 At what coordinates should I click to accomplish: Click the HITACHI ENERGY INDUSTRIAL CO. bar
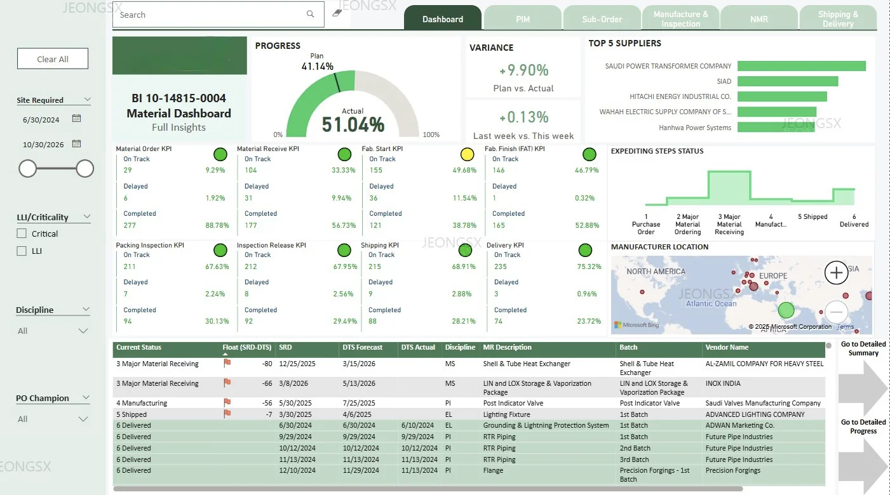[x=782, y=96]
